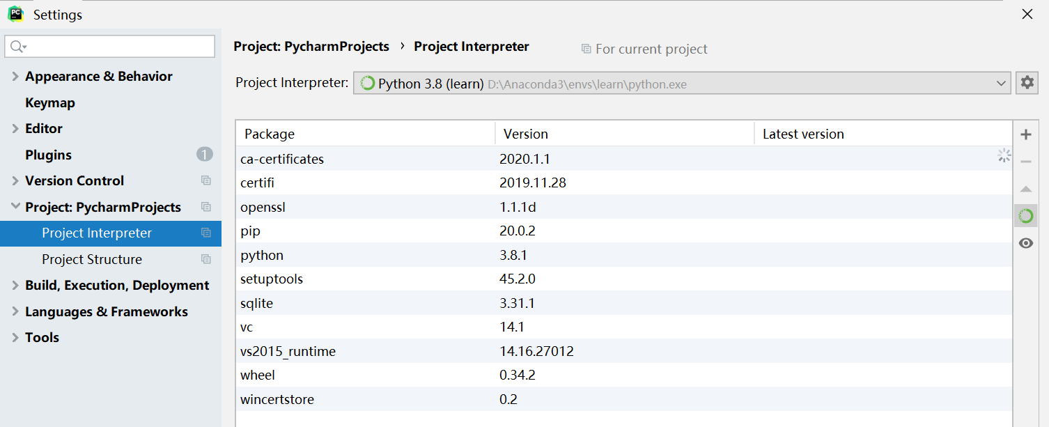This screenshot has width=1049, height=427.
Task: Click the notification badge beside Plugins
Action: pyautogui.click(x=204, y=155)
